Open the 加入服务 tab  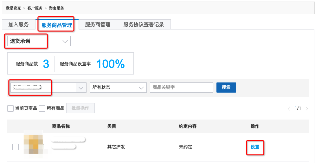click(18, 25)
